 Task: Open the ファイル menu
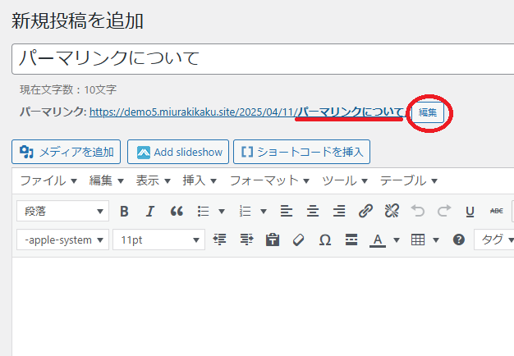[x=48, y=180]
